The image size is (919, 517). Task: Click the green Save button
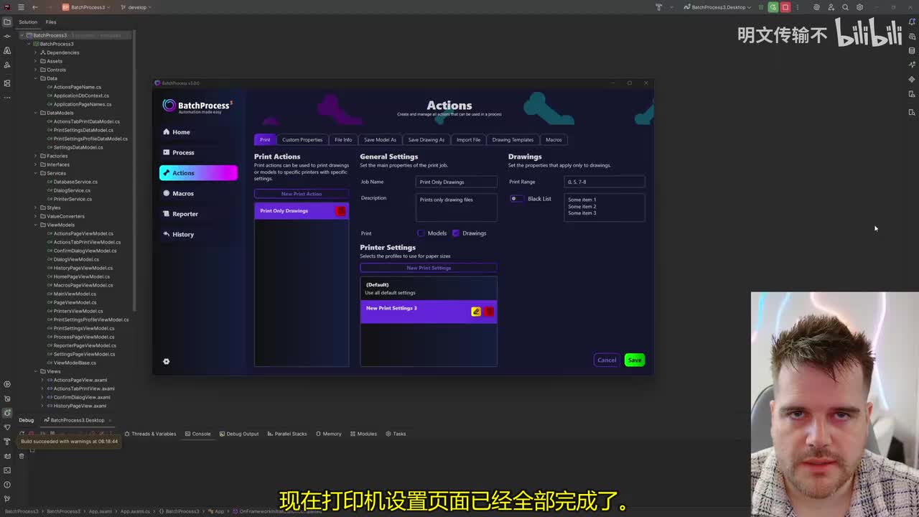pos(635,360)
